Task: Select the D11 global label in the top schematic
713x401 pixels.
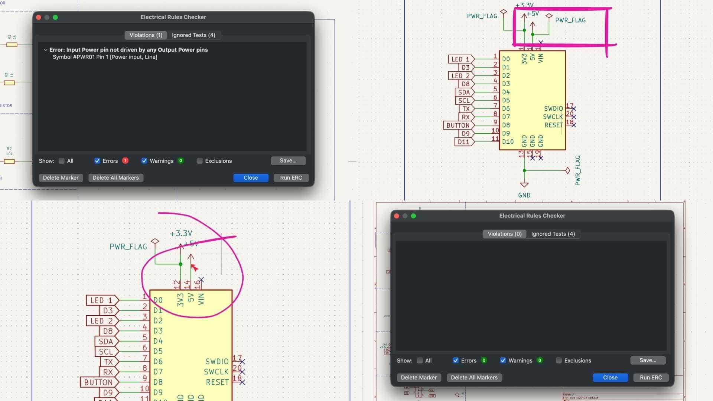Action: (x=463, y=141)
